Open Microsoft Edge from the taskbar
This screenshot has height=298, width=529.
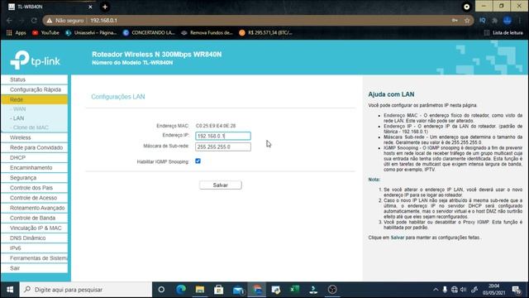pyautogui.click(x=181, y=290)
